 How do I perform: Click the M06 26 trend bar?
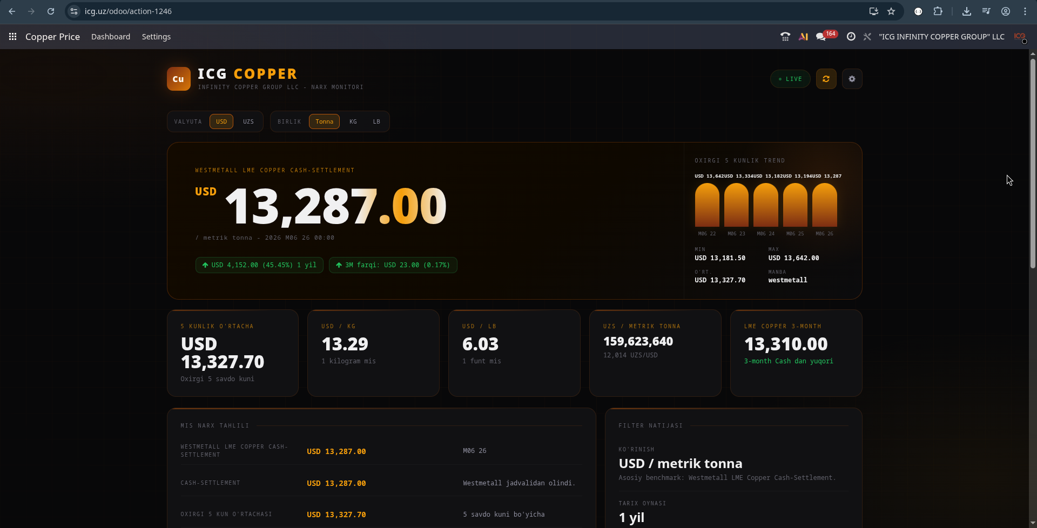825,205
